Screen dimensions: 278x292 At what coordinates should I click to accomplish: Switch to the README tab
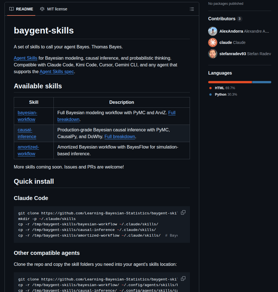click(21, 9)
